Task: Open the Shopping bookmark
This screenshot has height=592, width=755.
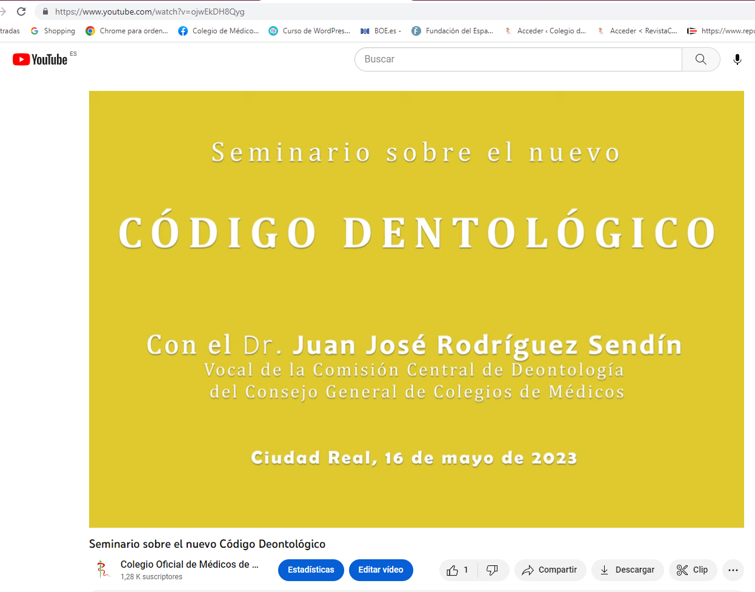Action: [x=53, y=31]
